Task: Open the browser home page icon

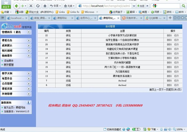Action: coord(45,6)
